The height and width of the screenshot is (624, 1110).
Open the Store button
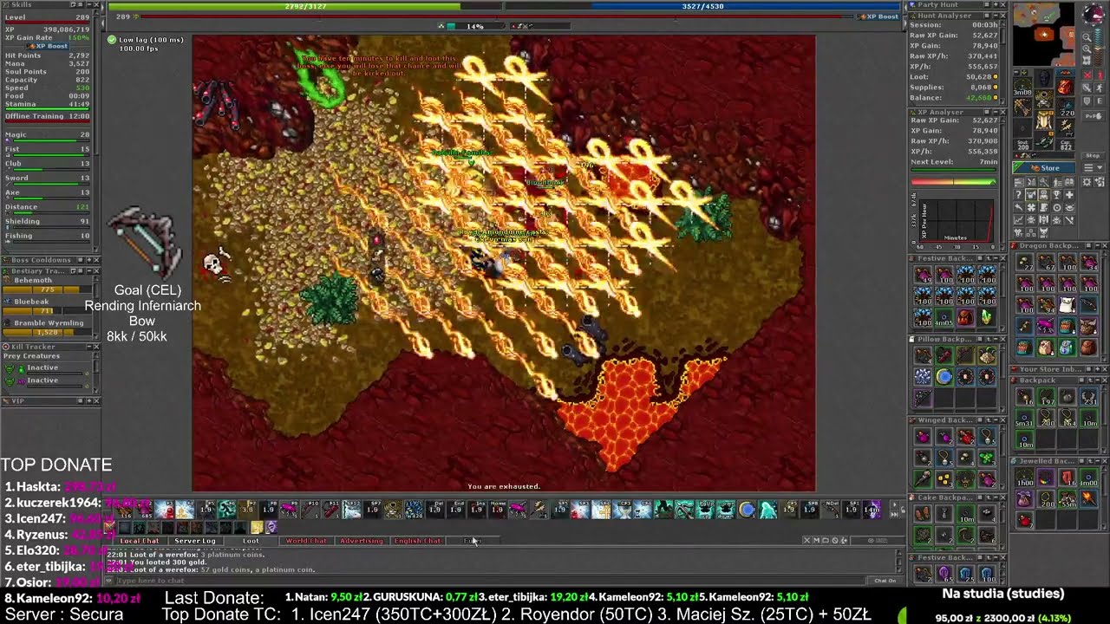1044,167
